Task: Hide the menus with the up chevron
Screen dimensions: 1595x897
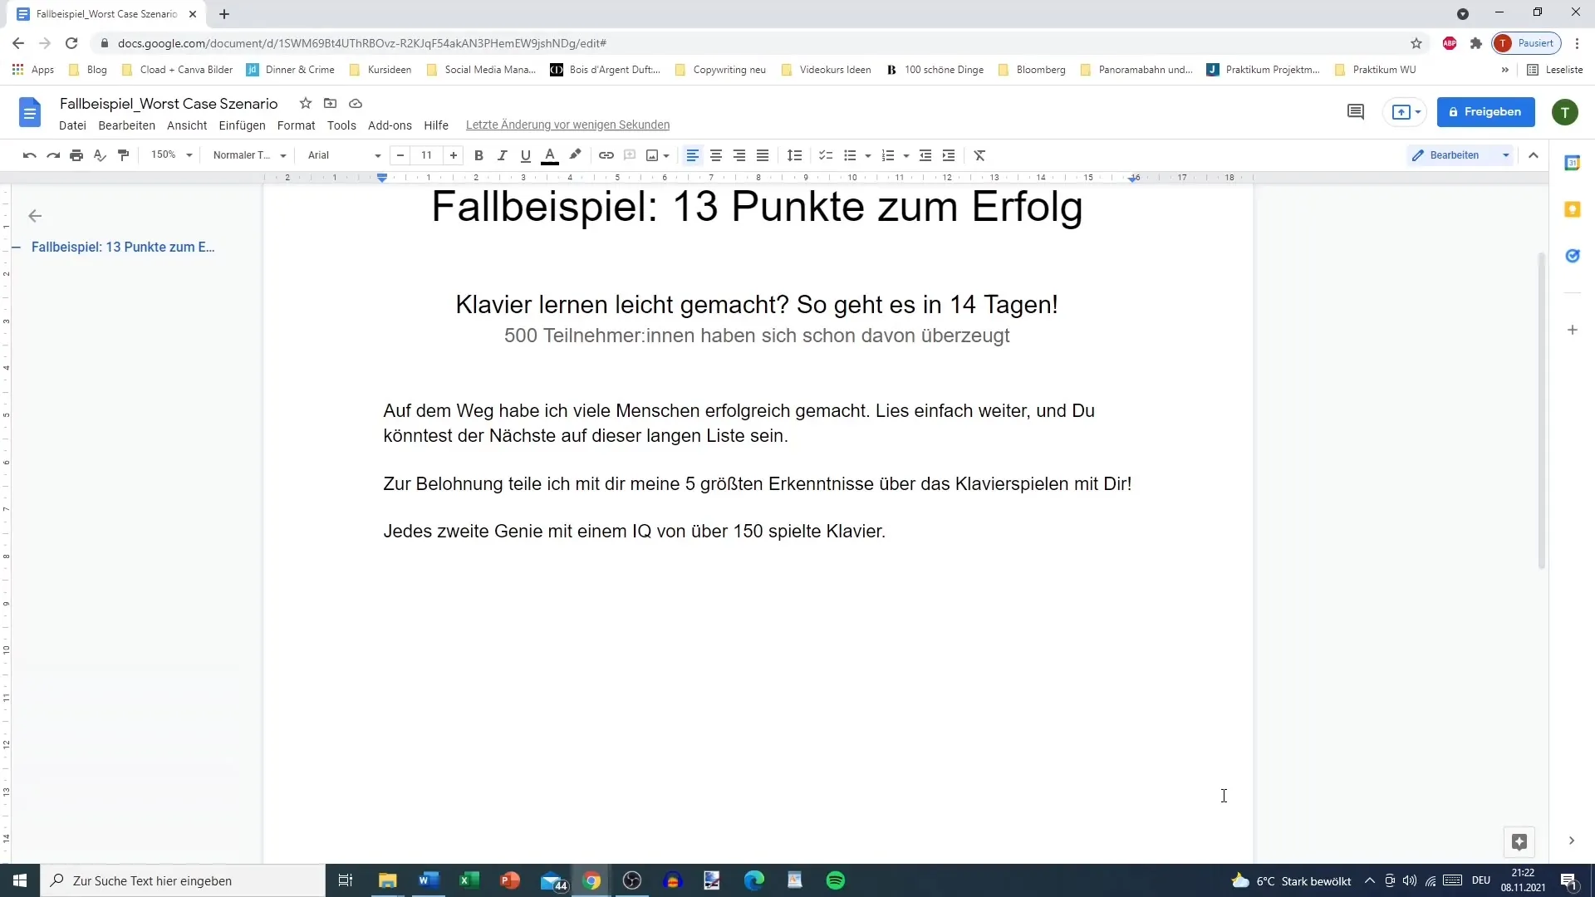Action: 1534,155
